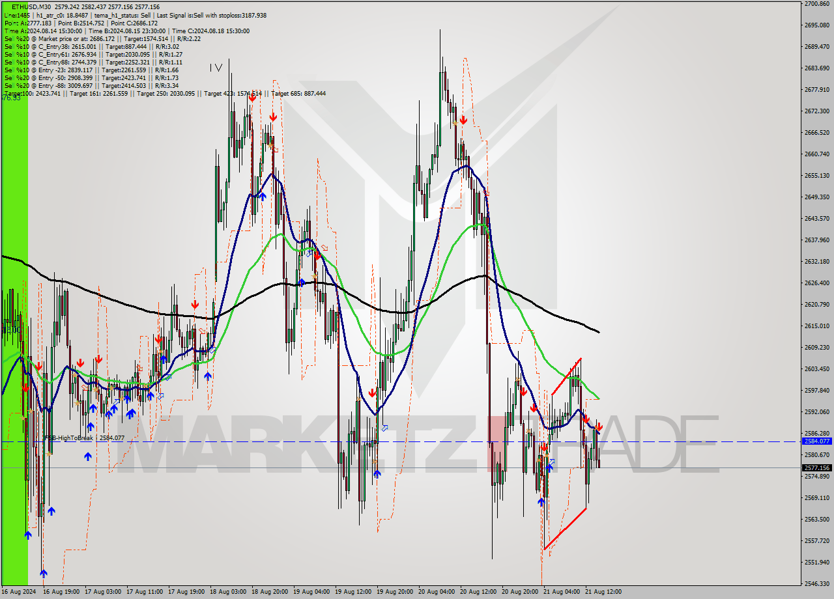Click the 2660.740 price axis label
The image size is (834, 599).
tap(817, 154)
